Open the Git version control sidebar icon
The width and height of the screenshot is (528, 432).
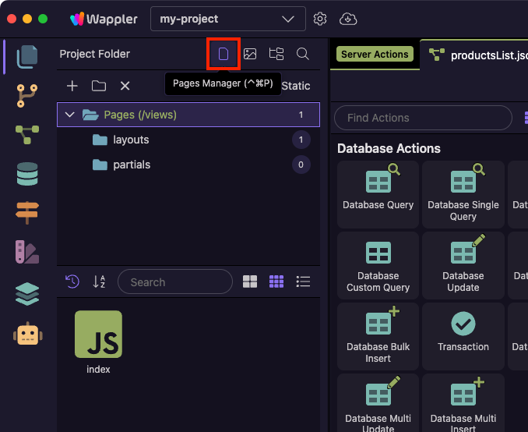pos(27,96)
